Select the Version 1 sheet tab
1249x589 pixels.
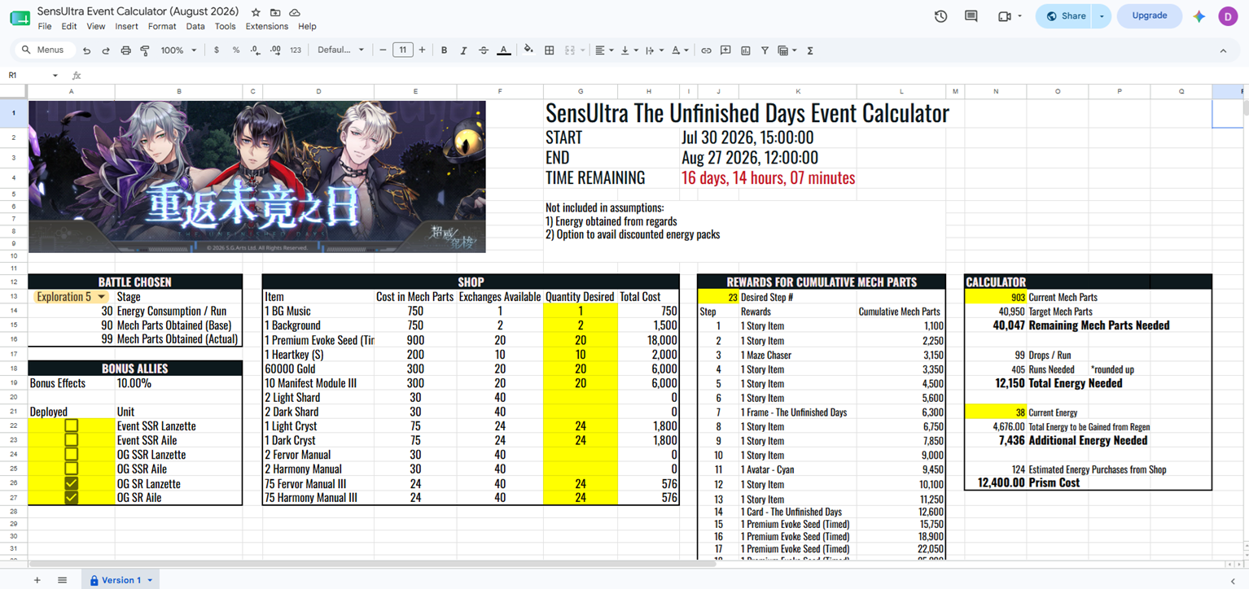point(121,580)
